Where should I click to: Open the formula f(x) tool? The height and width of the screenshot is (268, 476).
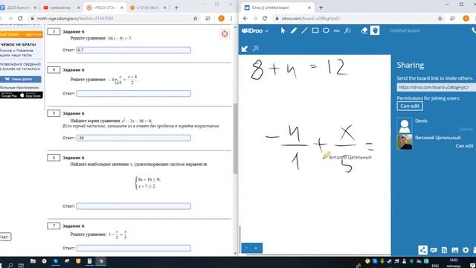(347, 31)
